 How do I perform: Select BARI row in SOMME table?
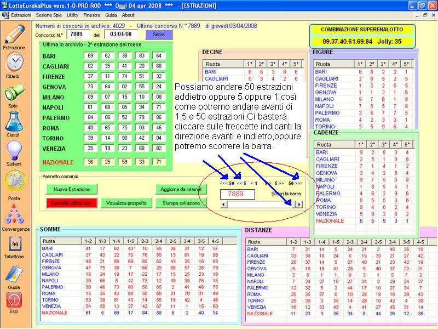point(139,248)
